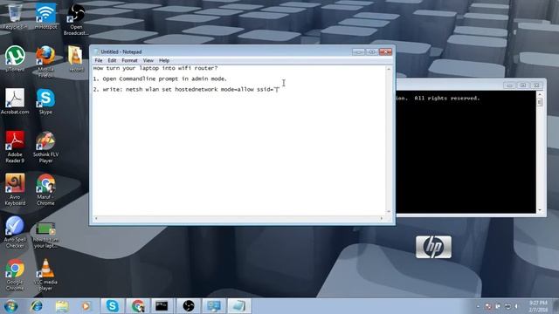Close the Notepad window
Image resolution: width=559 pixels, height=314 pixels.
pos(385,52)
